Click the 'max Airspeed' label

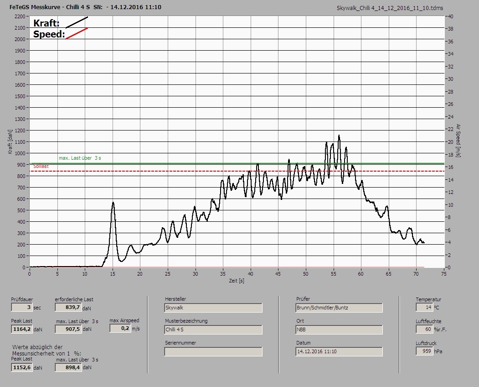click(124, 320)
